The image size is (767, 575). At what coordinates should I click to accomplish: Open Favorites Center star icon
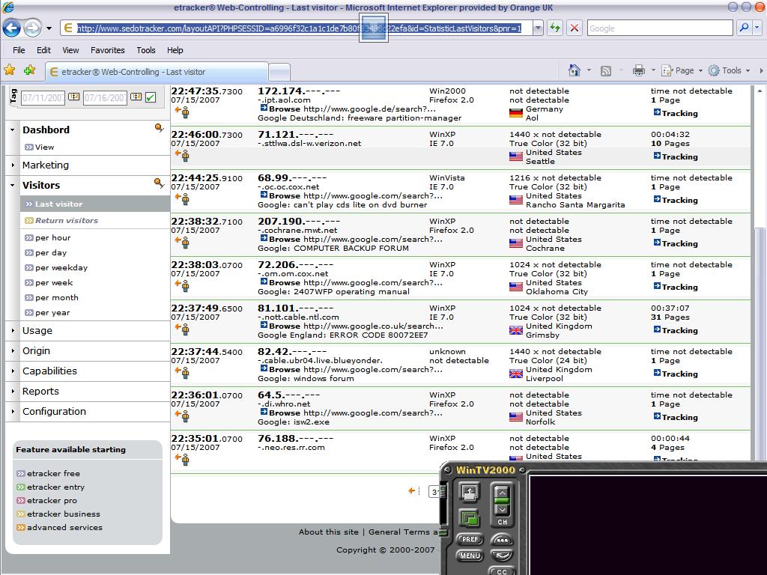tap(9, 70)
